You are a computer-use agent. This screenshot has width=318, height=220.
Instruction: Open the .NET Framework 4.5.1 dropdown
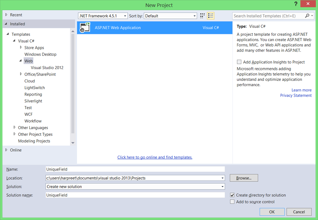point(103,16)
